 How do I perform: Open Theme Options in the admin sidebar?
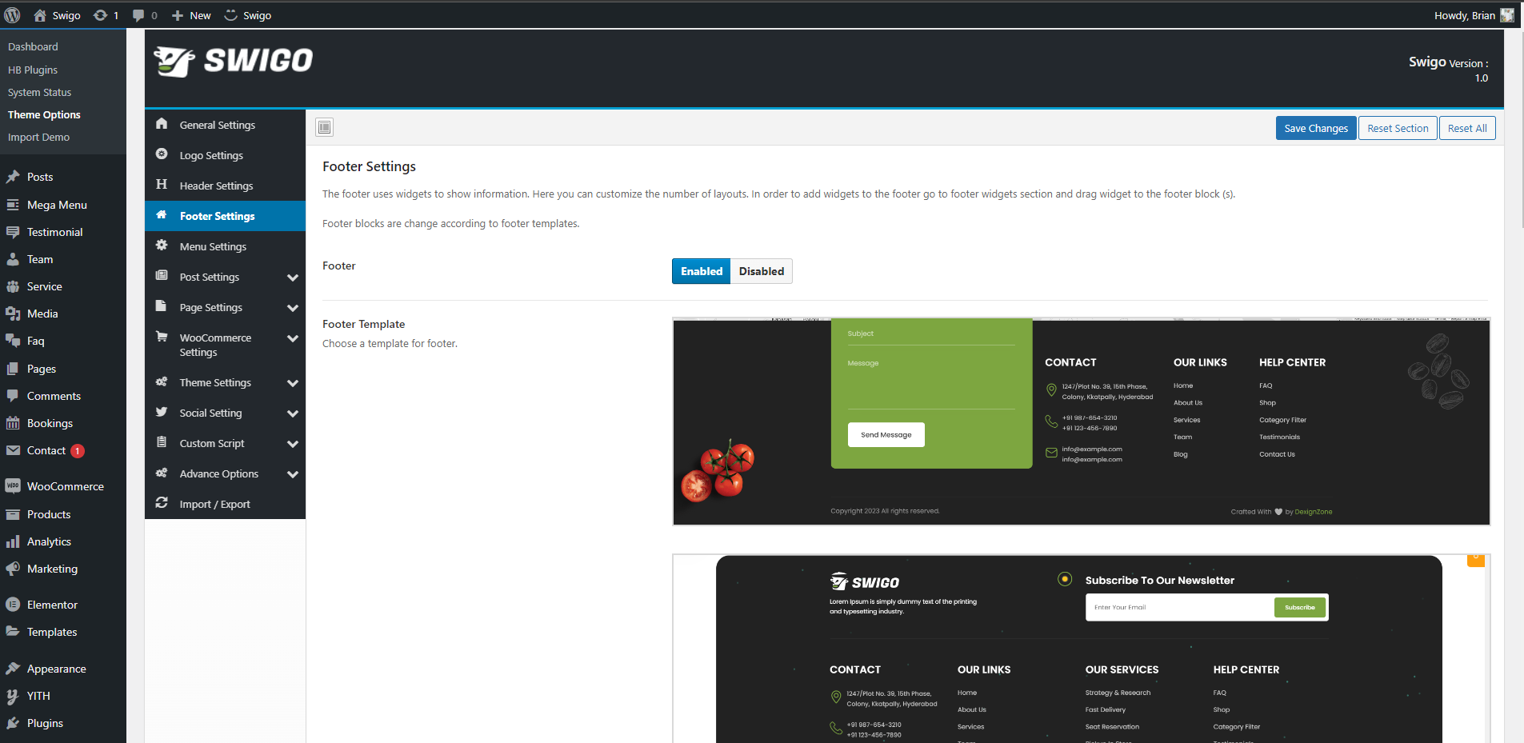tap(44, 114)
